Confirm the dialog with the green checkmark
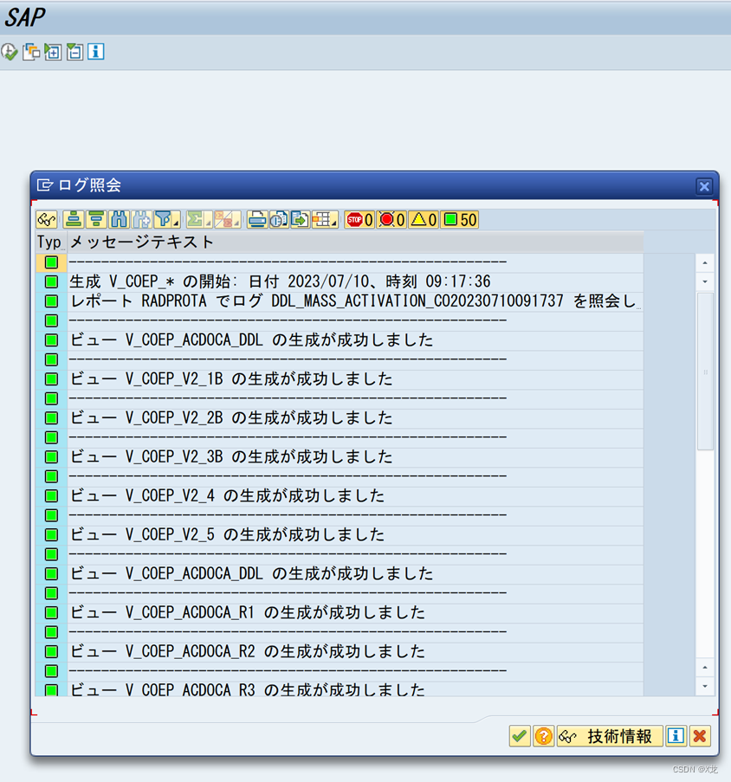The height and width of the screenshot is (782, 731). [x=519, y=736]
